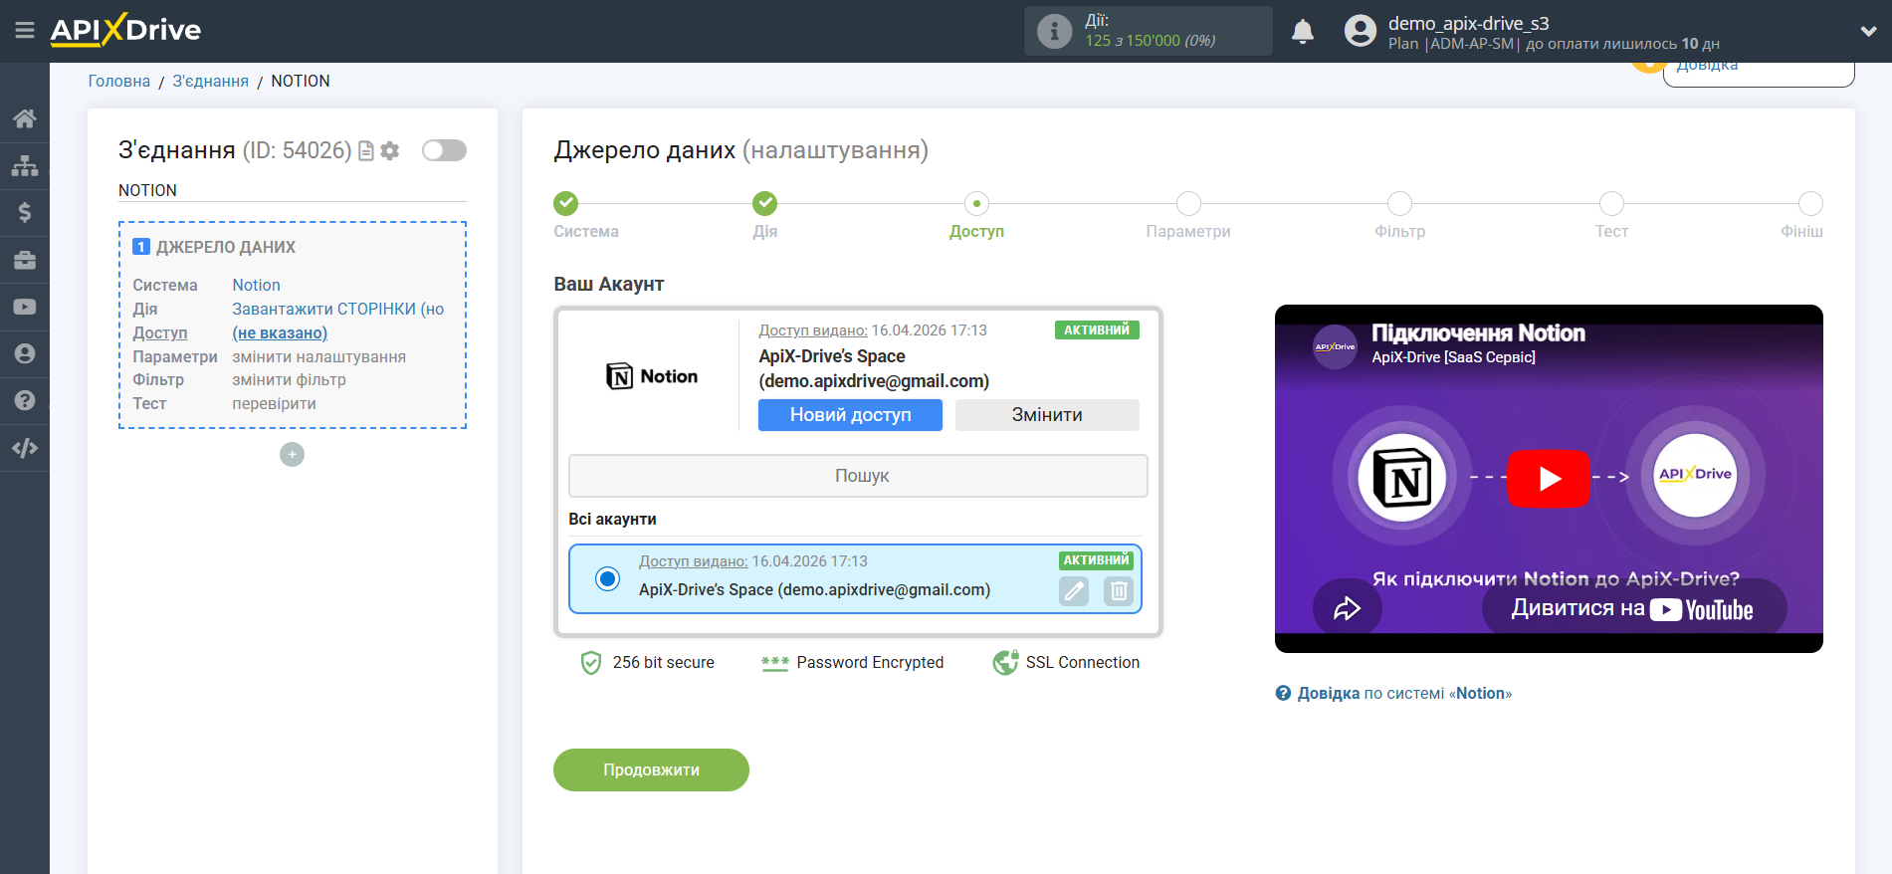Open connections sitemap icon in sidebar

[25, 165]
